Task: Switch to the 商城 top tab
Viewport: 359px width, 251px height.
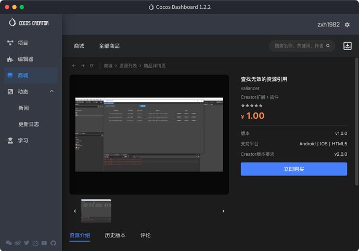Action: point(79,46)
